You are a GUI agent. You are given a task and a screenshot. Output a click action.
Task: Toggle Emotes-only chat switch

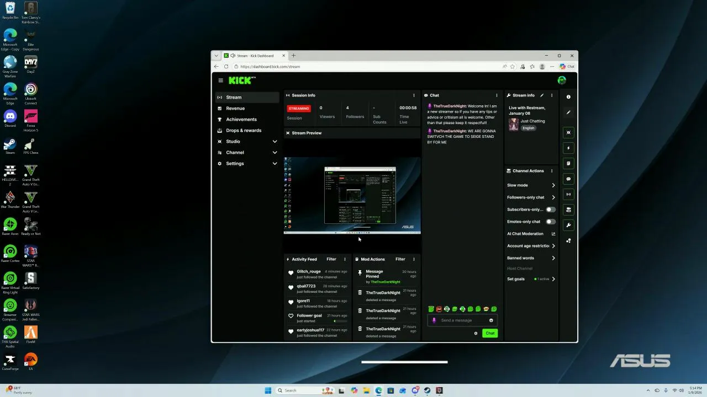(551, 222)
